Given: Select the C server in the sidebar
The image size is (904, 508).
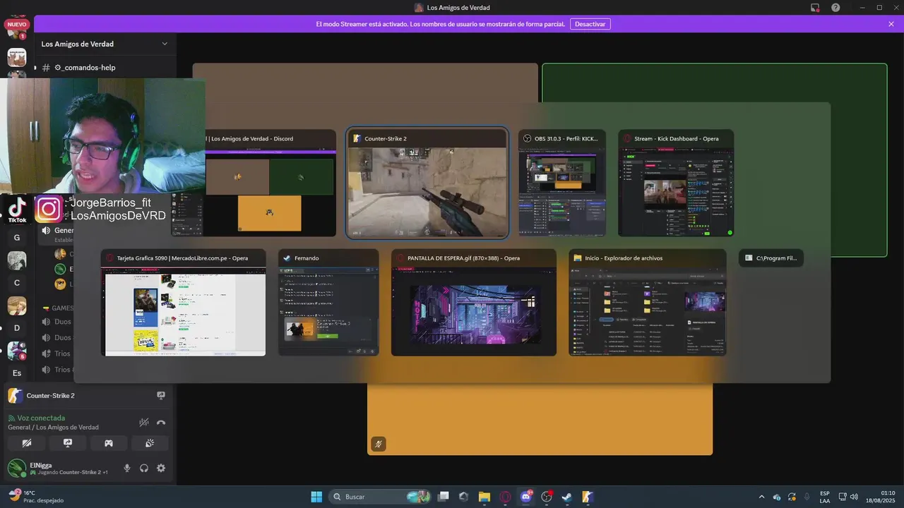Looking at the screenshot, I should 17,283.
